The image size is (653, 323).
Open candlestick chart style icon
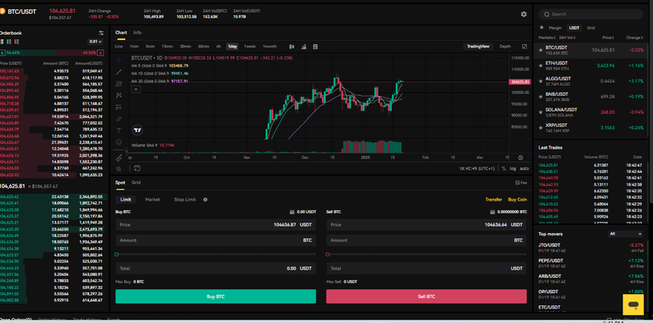[292, 46]
